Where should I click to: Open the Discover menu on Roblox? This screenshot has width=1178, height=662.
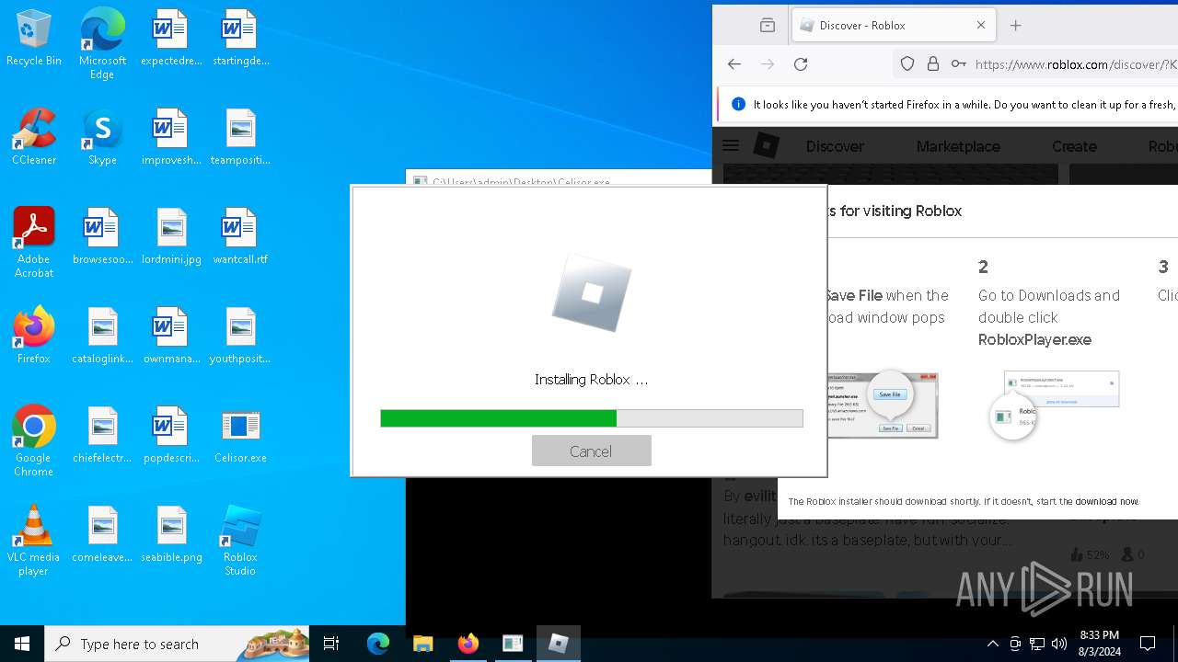point(835,146)
